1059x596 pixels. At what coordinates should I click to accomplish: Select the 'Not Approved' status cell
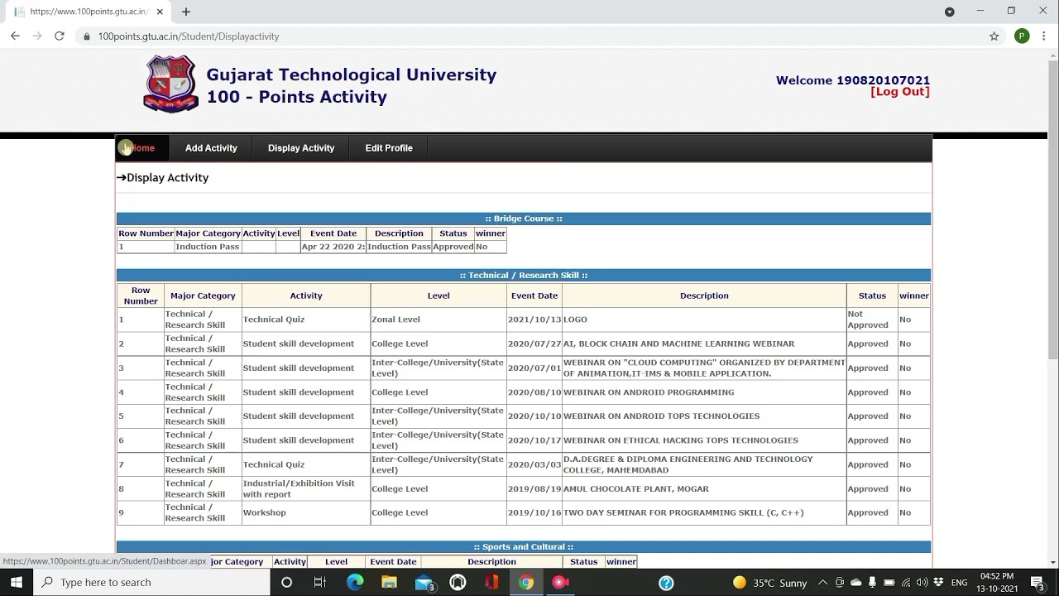coord(872,320)
